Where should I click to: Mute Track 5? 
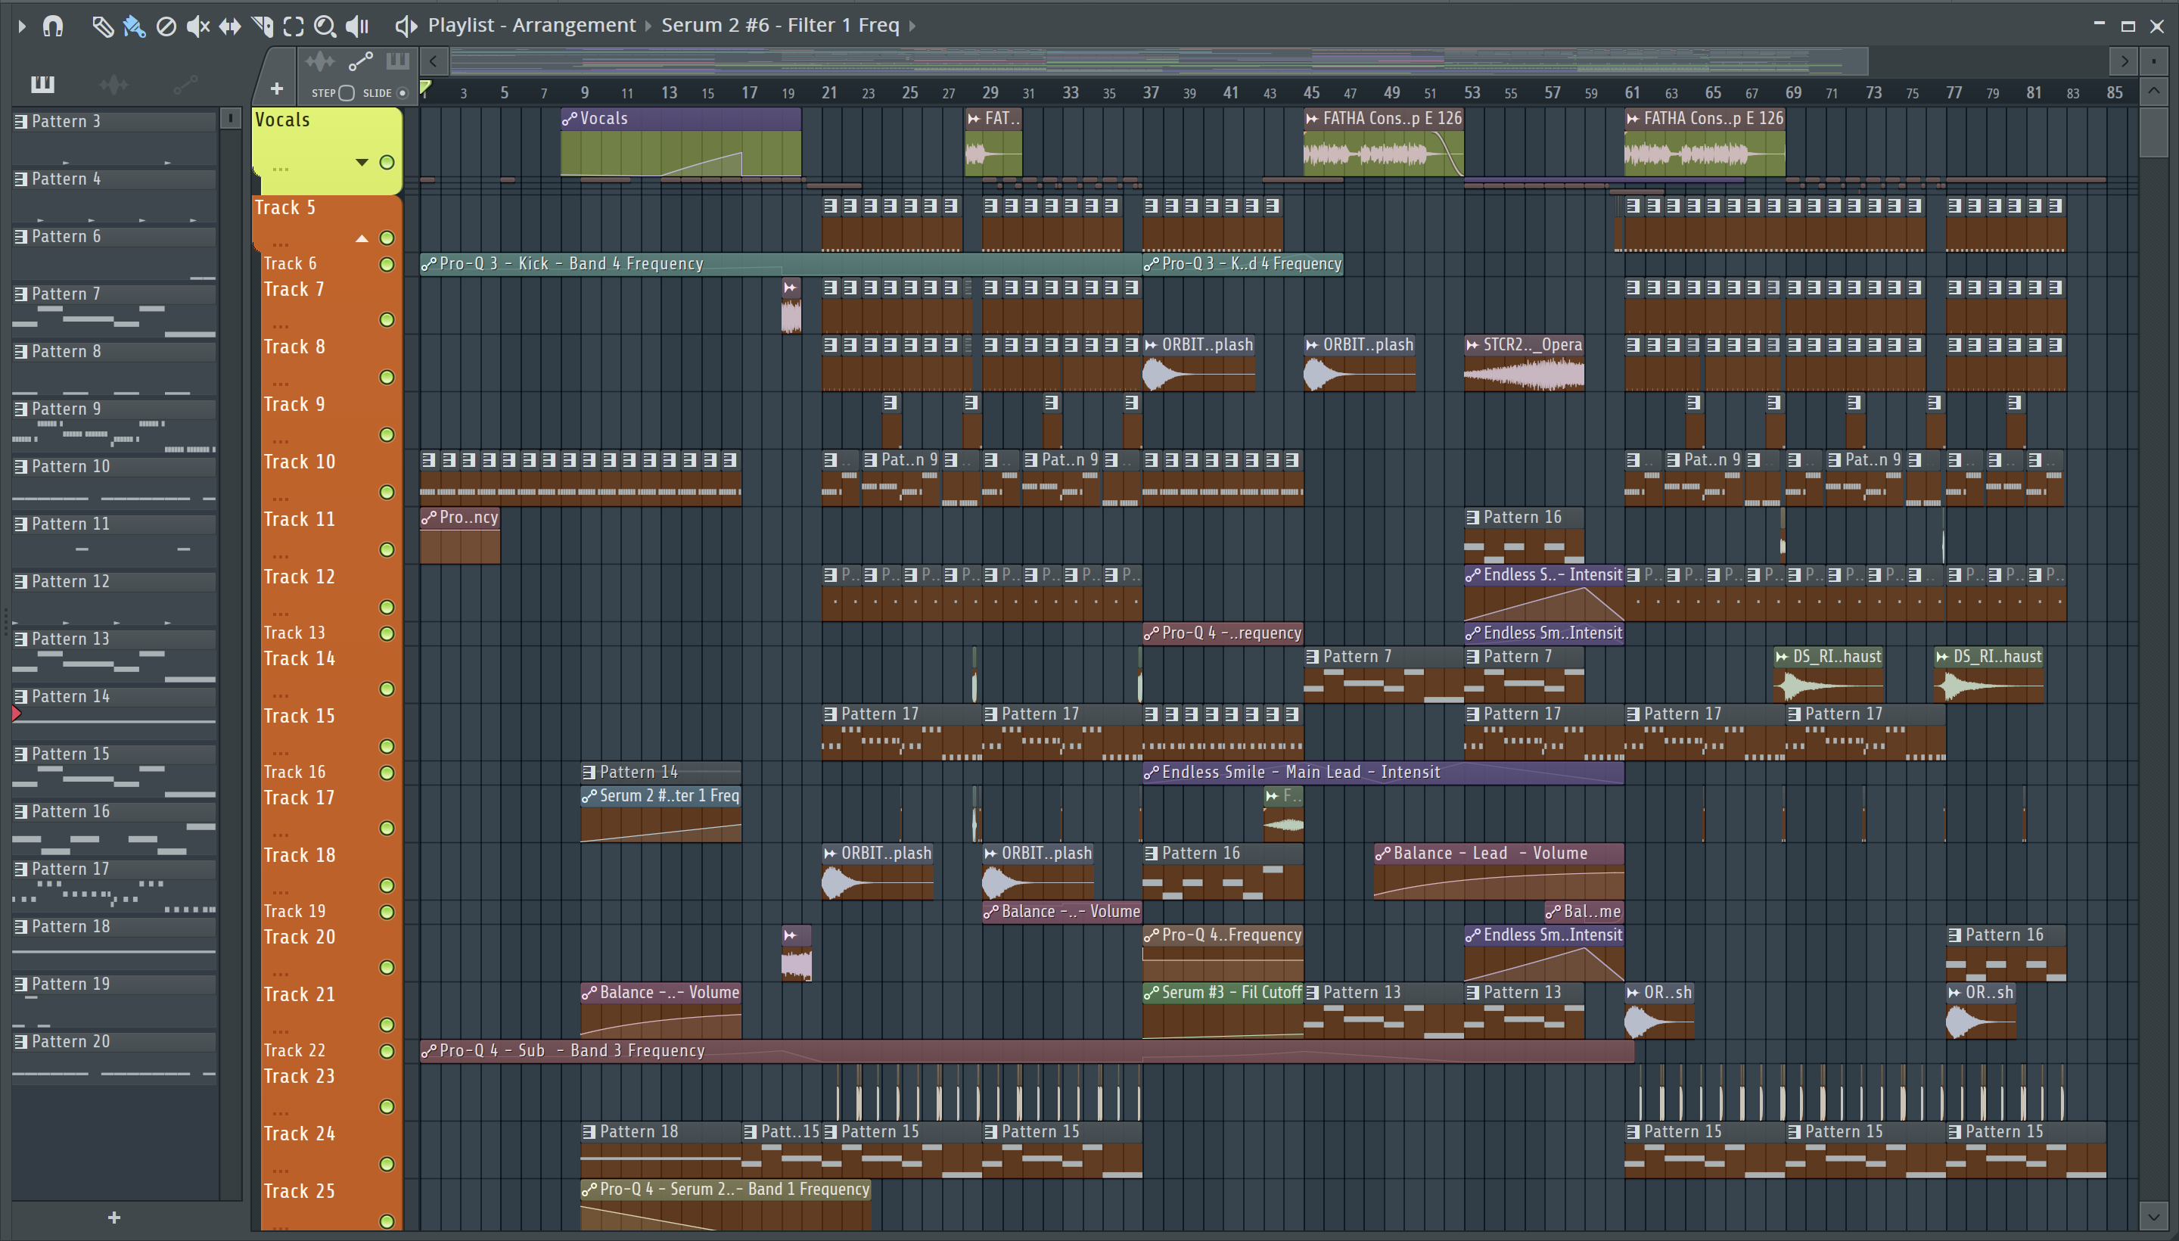387,238
